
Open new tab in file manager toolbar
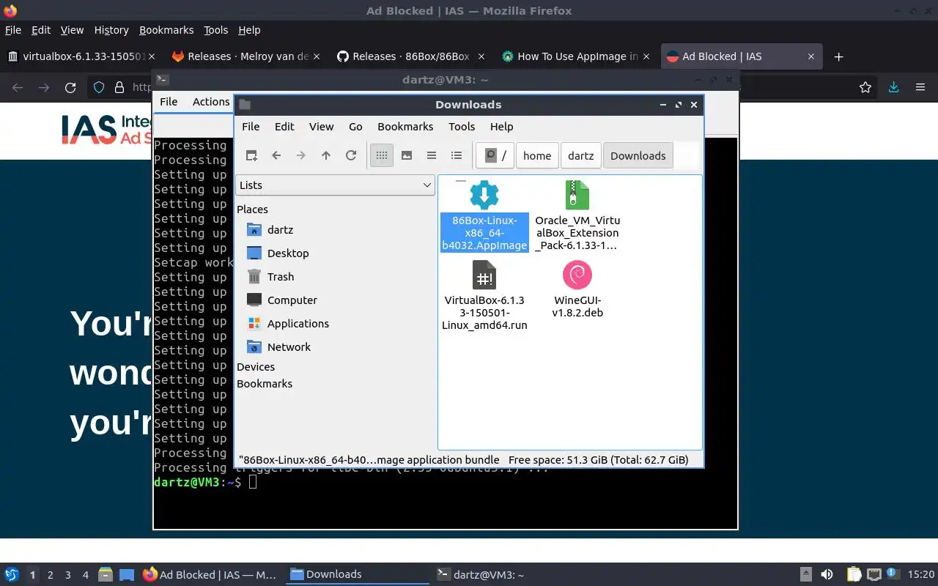(251, 155)
